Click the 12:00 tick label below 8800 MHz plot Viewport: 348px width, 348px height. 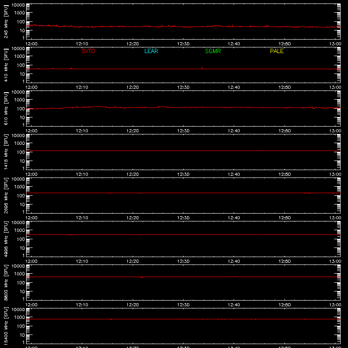click(x=31, y=305)
